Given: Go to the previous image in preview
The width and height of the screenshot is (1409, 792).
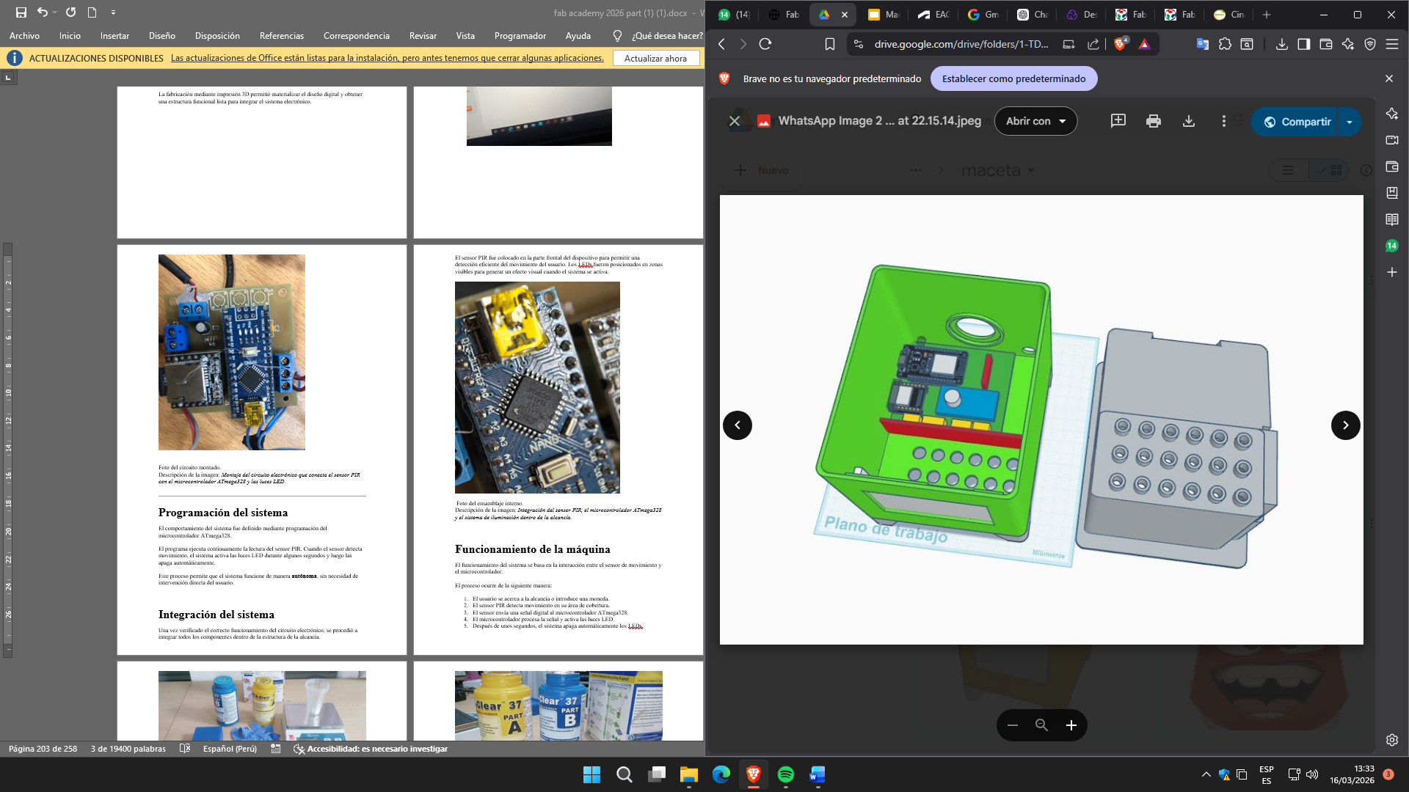Looking at the screenshot, I should pyautogui.click(x=737, y=425).
